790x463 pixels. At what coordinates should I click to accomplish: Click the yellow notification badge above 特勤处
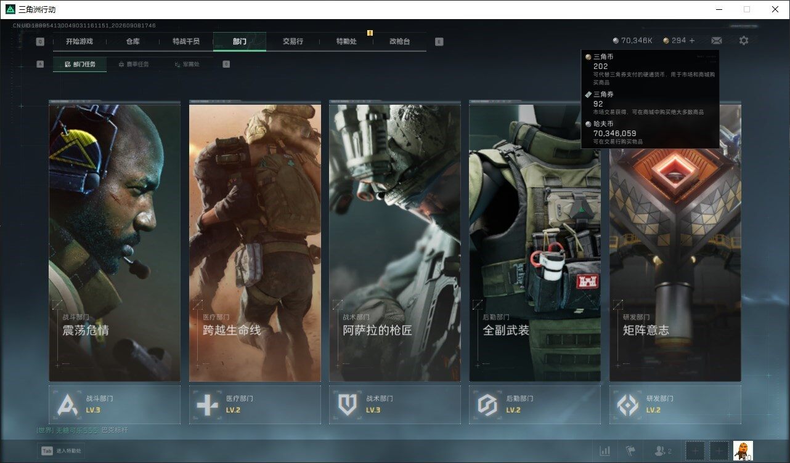pyautogui.click(x=370, y=33)
